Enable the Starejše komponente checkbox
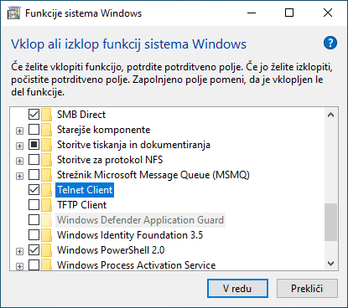This screenshot has height=308, width=348. (34, 130)
